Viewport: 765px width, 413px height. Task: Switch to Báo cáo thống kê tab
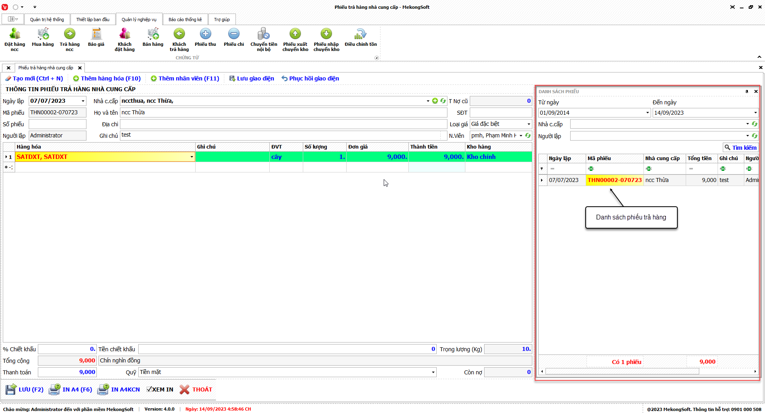[185, 20]
